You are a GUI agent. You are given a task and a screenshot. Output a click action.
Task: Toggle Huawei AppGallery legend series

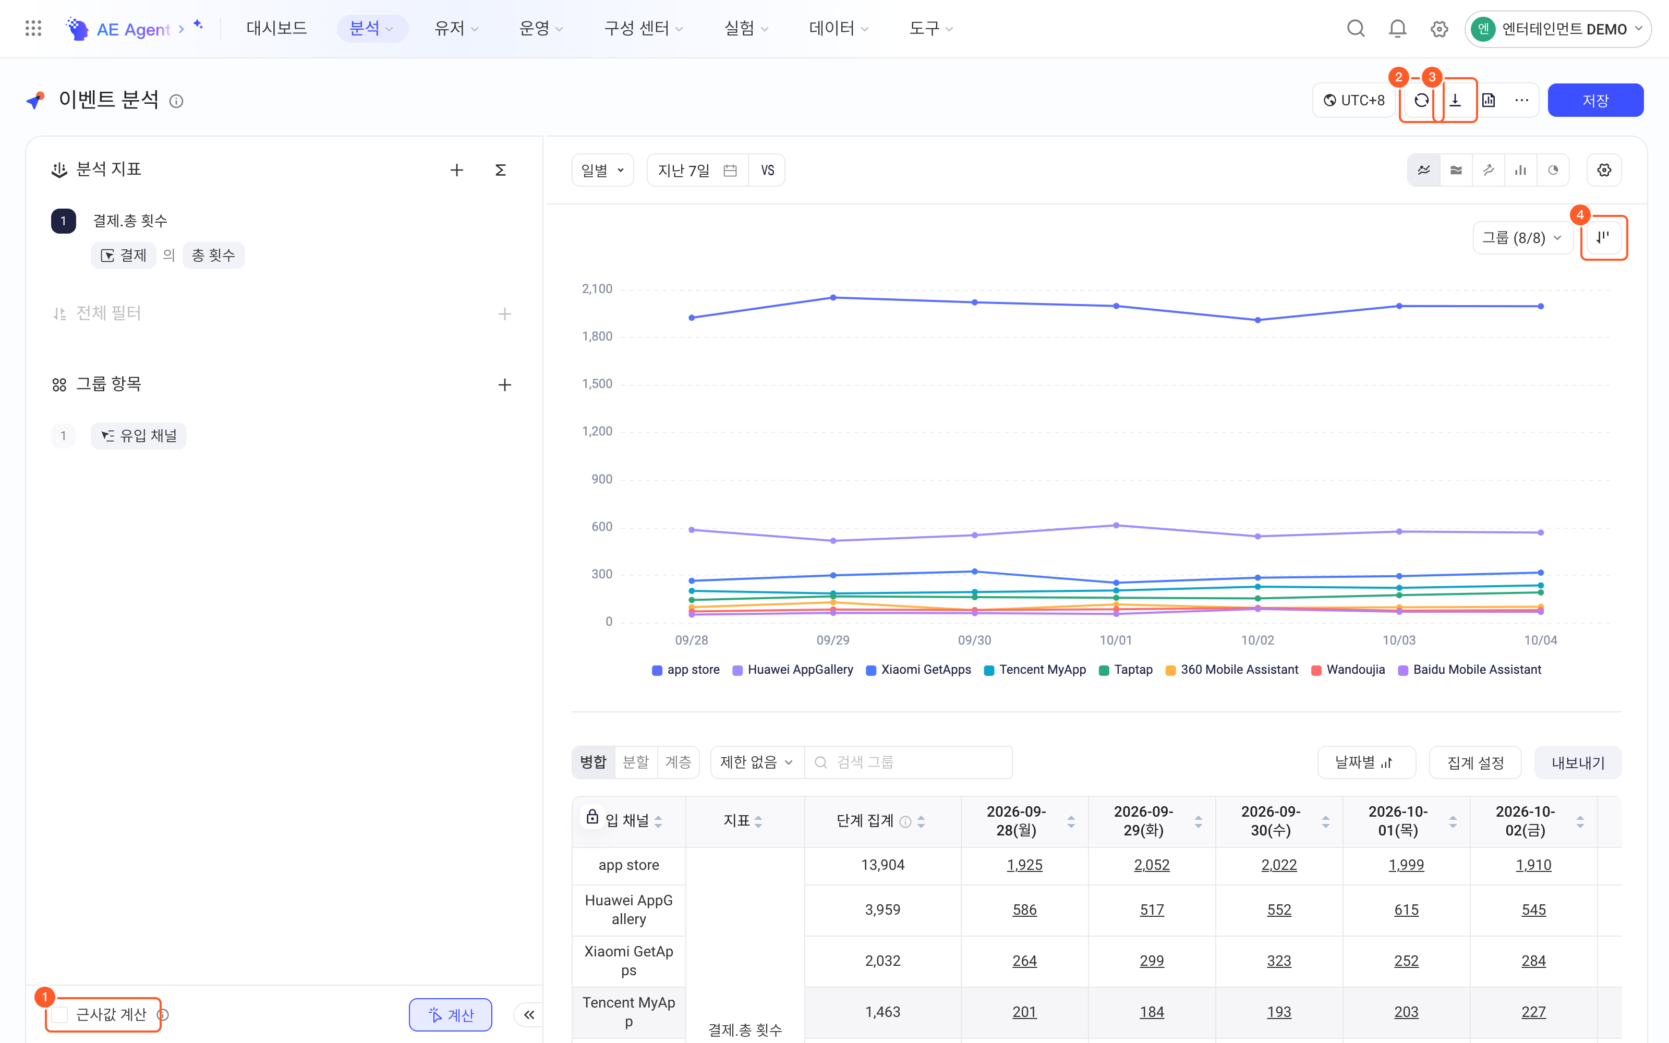(x=792, y=670)
